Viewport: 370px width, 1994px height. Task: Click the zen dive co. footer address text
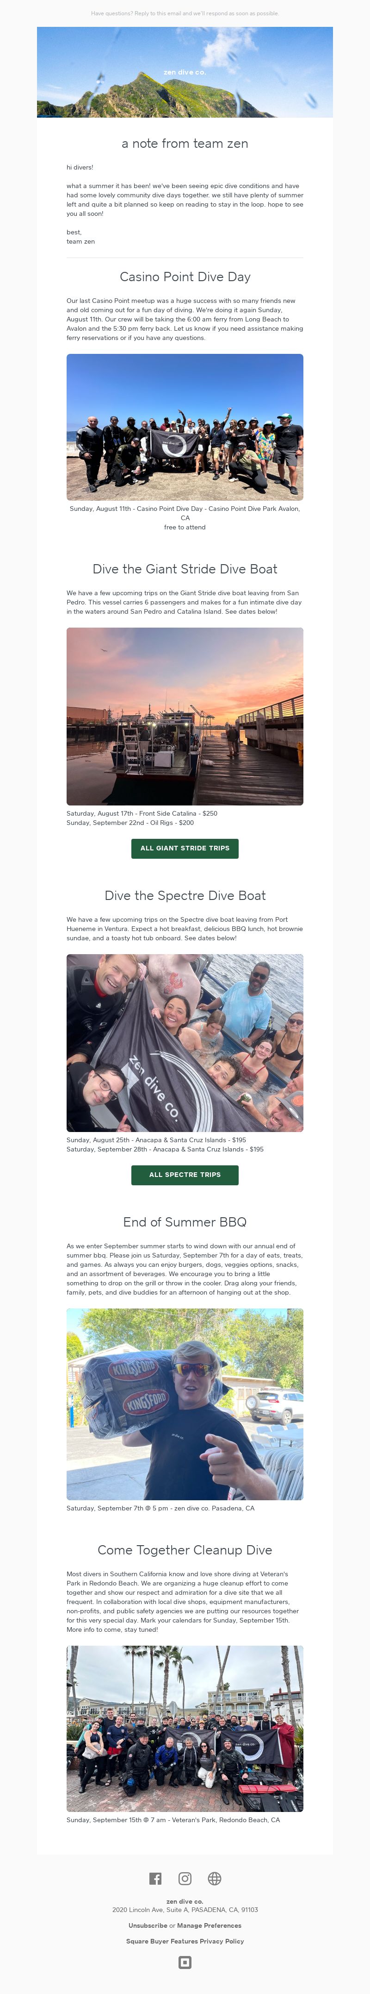(x=185, y=1905)
